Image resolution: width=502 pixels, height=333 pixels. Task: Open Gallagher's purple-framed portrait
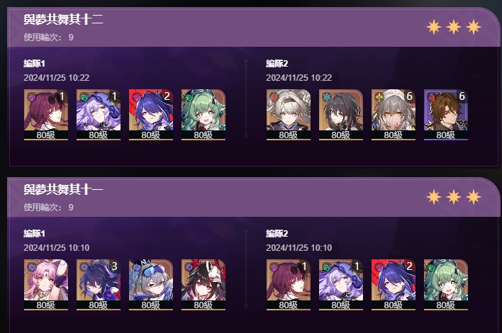coord(446,115)
